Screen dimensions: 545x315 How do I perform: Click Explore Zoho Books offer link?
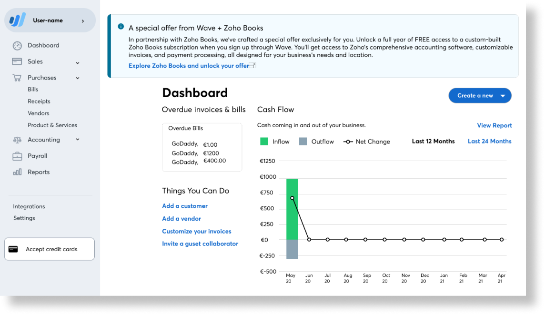click(x=189, y=66)
